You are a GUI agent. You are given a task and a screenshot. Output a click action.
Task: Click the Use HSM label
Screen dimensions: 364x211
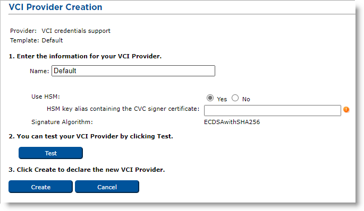click(x=46, y=96)
